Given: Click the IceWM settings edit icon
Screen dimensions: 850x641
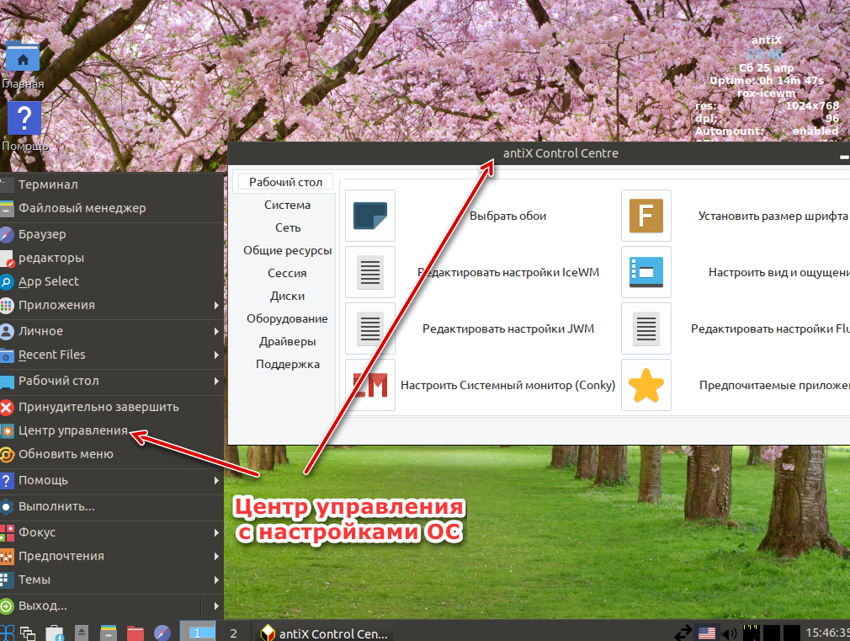Looking at the screenshot, I should coord(370,272).
